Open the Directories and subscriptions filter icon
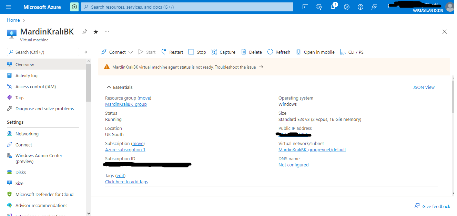 coord(319,7)
